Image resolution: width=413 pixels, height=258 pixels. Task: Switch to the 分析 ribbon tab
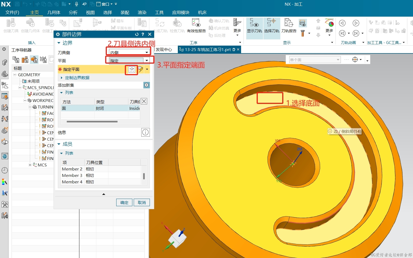point(73,12)
